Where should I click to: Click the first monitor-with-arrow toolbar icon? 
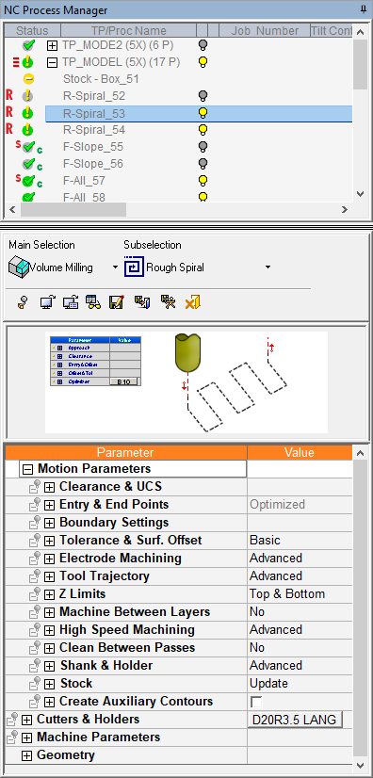(x=48, y=302)
